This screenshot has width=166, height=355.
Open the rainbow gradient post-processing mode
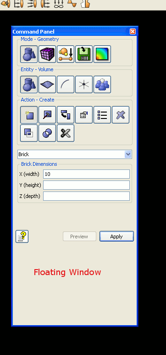pos(102,54)
